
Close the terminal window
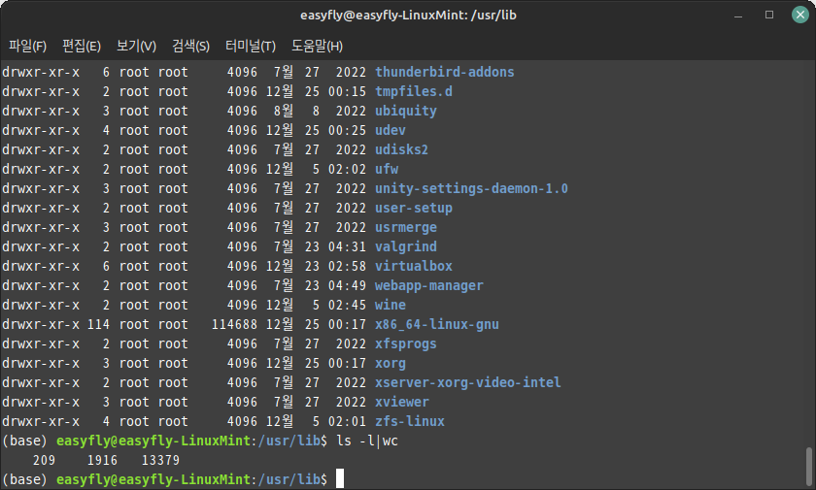799,15
